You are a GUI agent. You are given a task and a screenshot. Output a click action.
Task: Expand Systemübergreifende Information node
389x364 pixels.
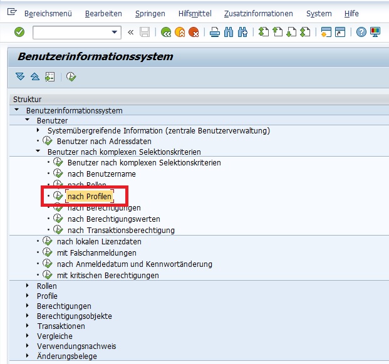click(x=38, y=130)
